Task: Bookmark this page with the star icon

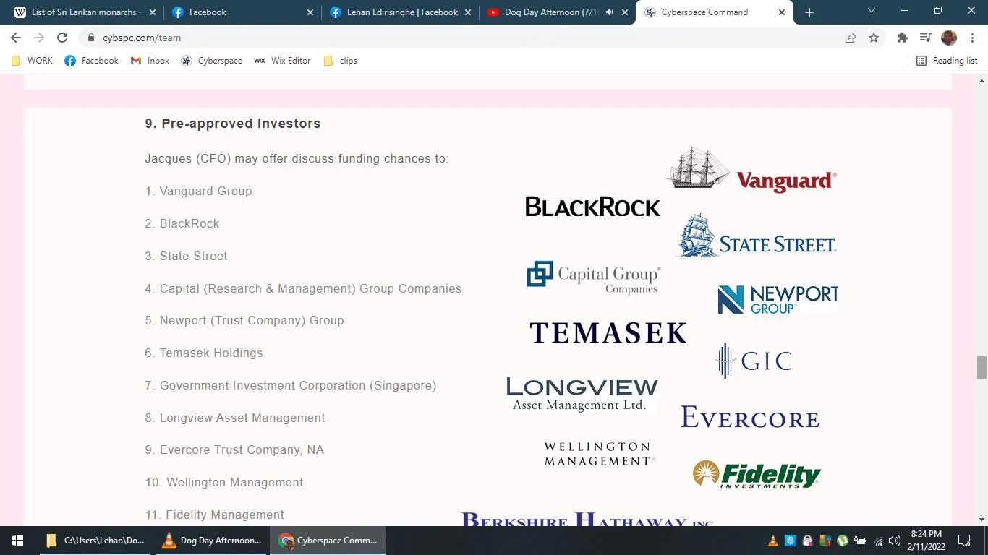Action: 874,38
